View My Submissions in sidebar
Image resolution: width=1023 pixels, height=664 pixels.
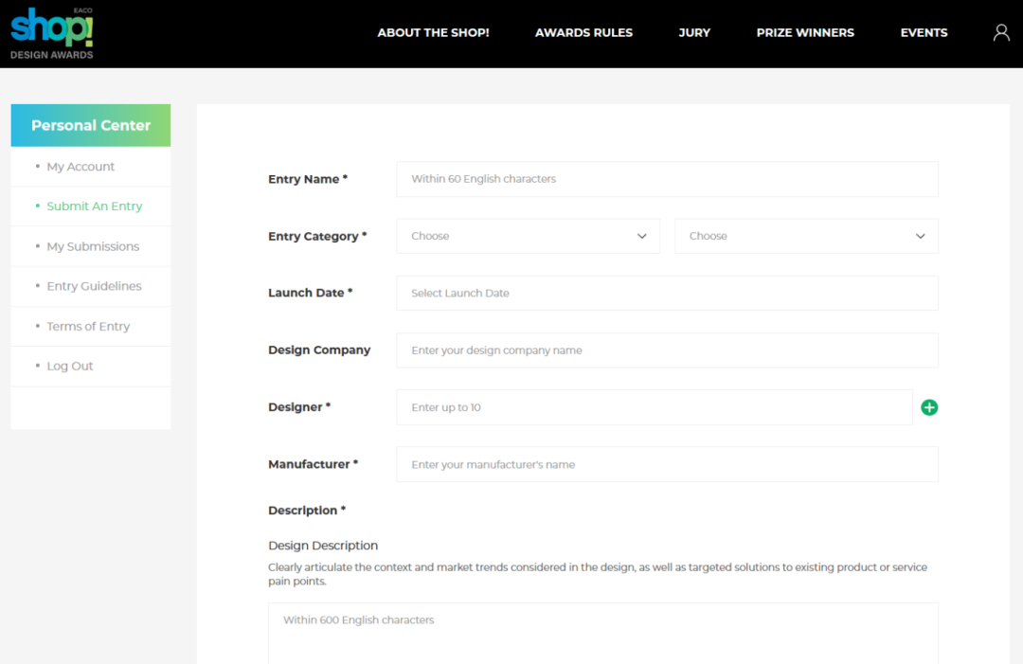pos(93,246)
